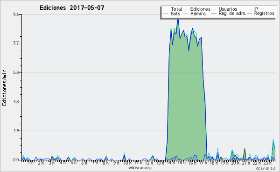Select the 'Bots' legend entry
Viewport: 280px width, 172px height.
pyautogui.click(x=172, y=13)
